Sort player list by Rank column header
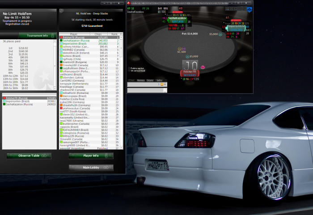The width and height of the screenshot is (313, 215). tap(114, 34)
